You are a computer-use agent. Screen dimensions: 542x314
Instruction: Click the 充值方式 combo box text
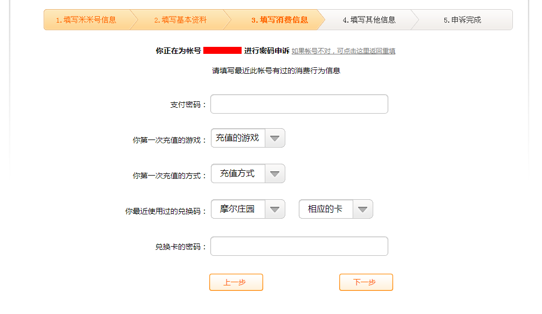[x=238, y=173]
